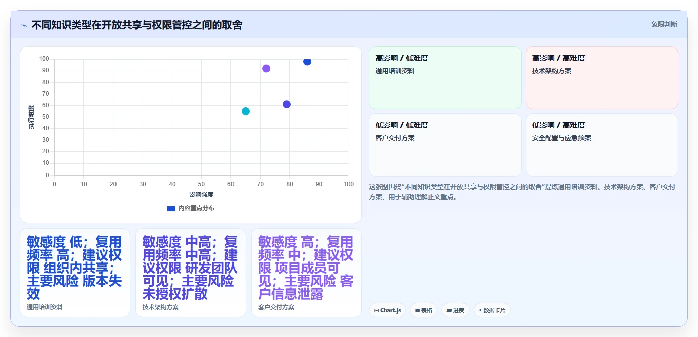Click the 影响强度 x-axis title
The width and height of the screenshot is (698, 337).
pos(201,194)
